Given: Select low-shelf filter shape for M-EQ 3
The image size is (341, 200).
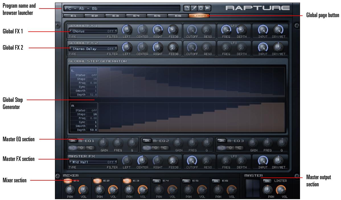Looking at the screenshot, I should [221, 148].
